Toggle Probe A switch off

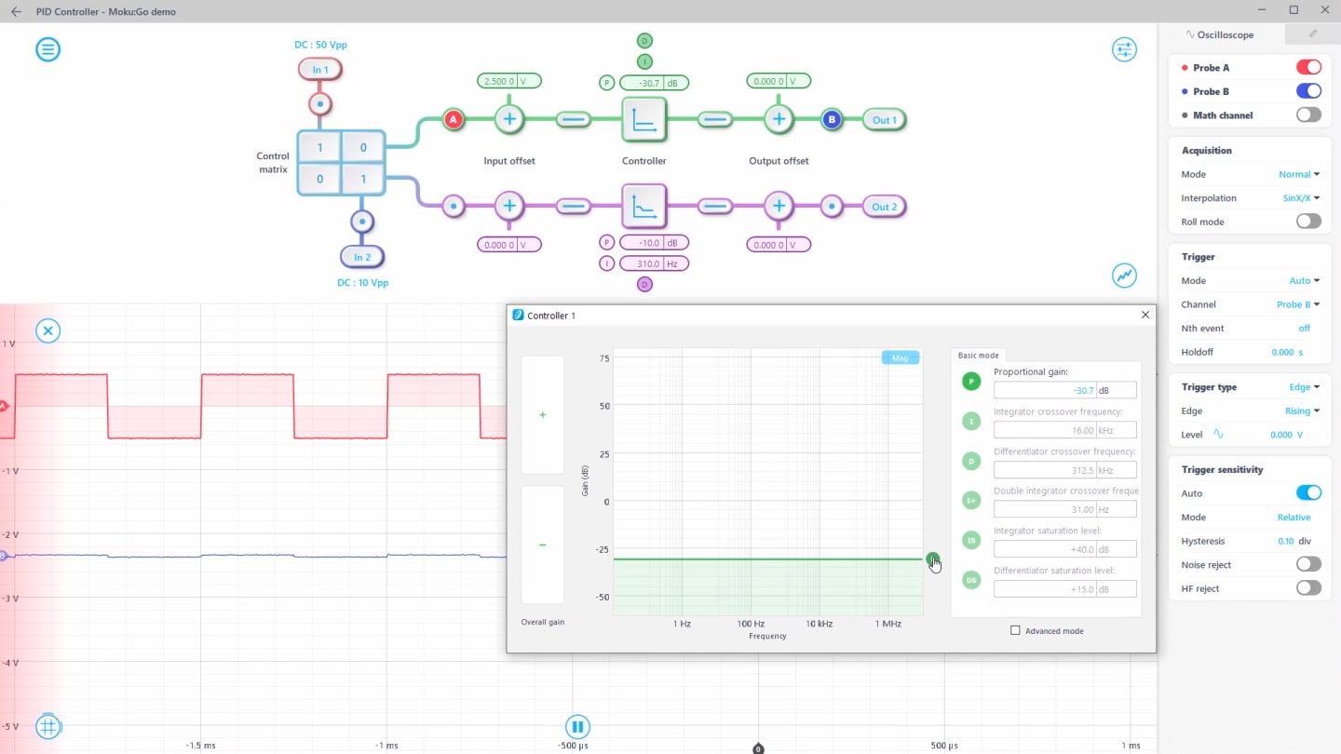[x=1307, y=67]
